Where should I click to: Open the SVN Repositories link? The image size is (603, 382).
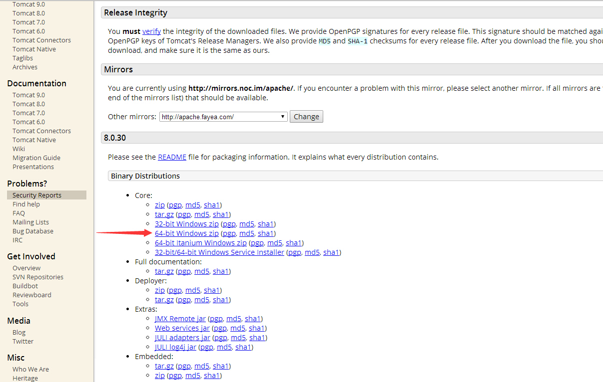pos(38,277)
